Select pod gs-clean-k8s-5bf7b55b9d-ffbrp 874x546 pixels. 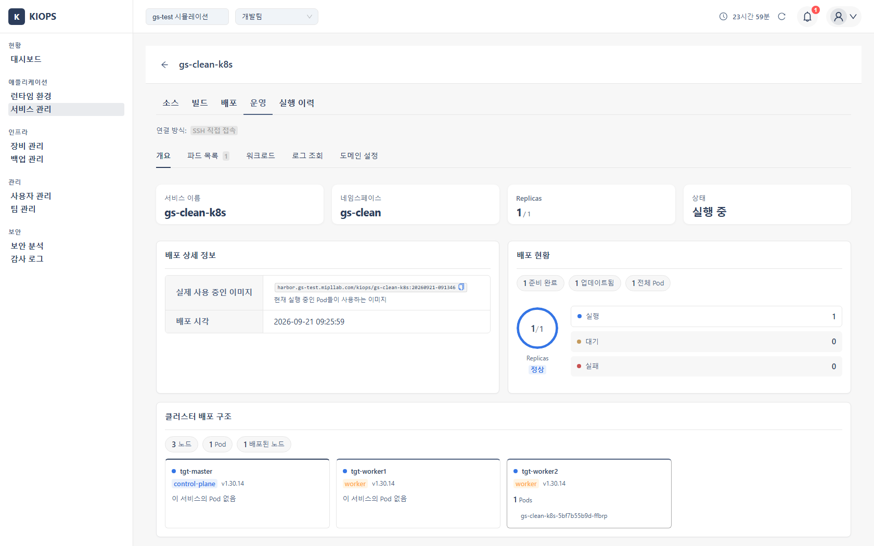coord(564,516)
